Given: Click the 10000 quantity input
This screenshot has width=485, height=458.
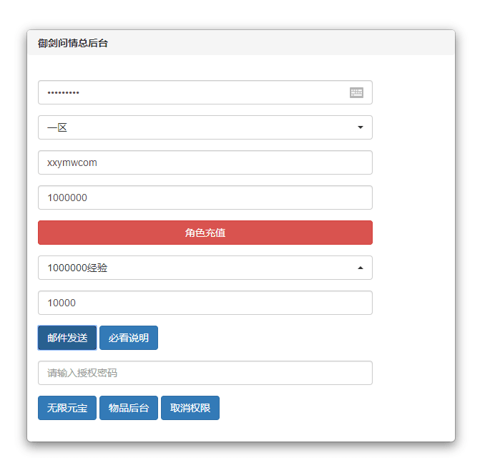Looking at the screenshot, I should pos(205,303).
